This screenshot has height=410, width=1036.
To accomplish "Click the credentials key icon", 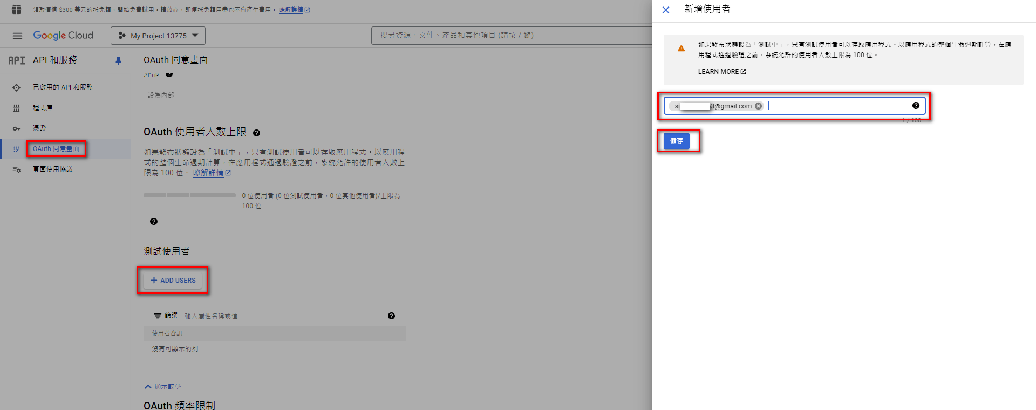I will click(17, 128).
